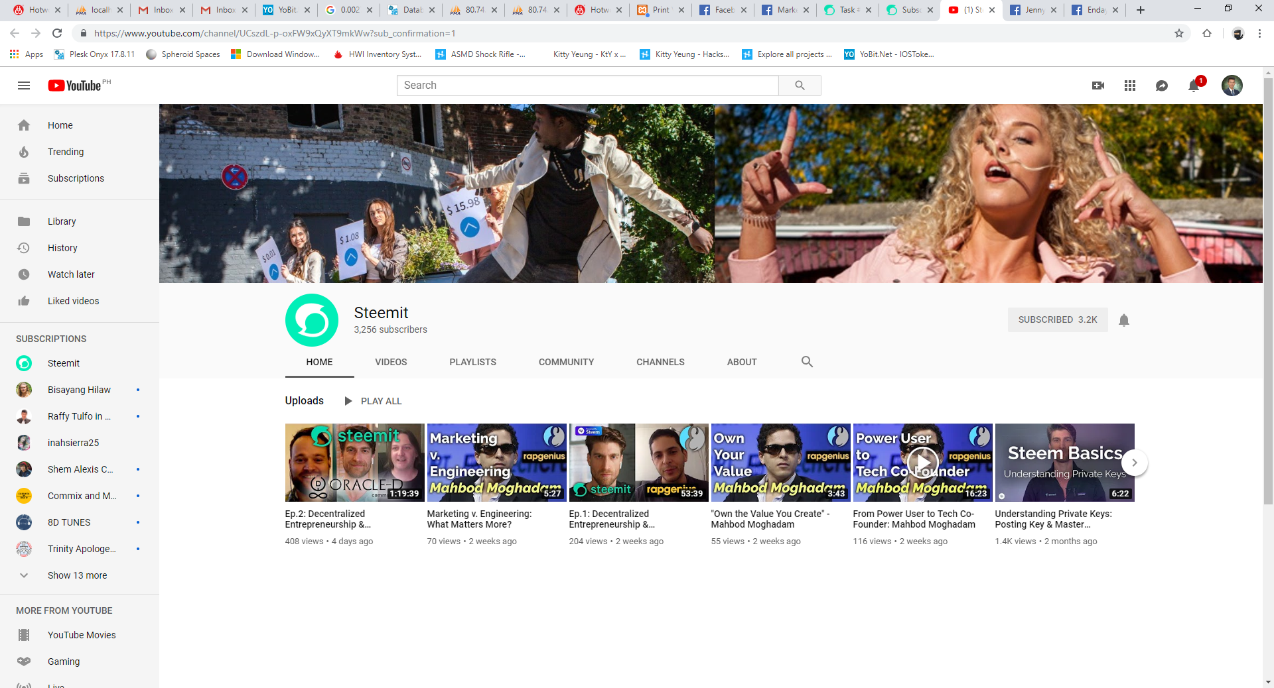Open Library in sidebar
Viewport: 1274px width, 688px height.
[80, 221]
